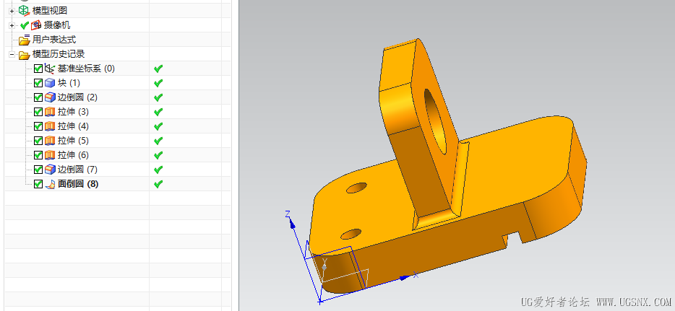Collapse the 模型历史记录 folder

(12, 55)
